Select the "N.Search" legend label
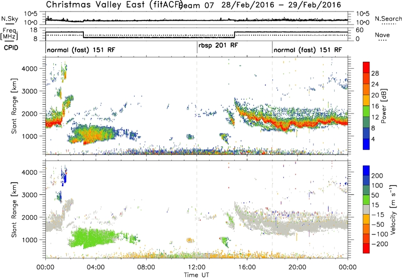The image size is (402, 278). (388, 19)
